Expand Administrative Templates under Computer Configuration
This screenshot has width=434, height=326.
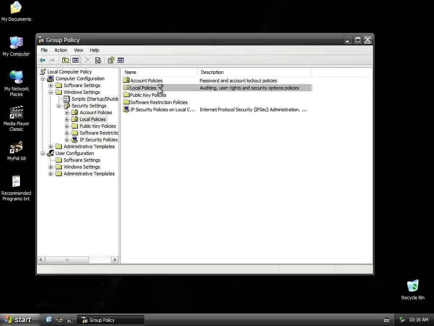pos(51,146)
